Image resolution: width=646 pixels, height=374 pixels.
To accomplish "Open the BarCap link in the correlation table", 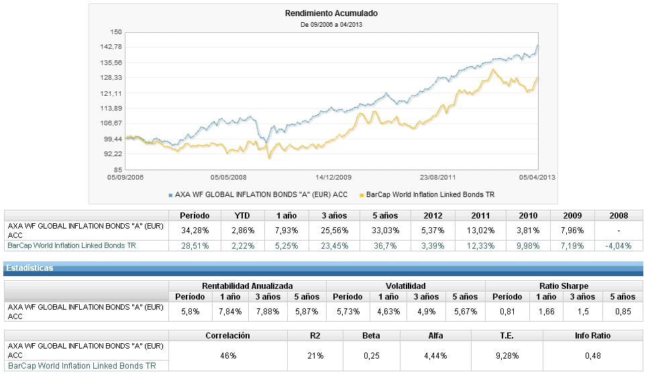I will (x=80, y=366).
